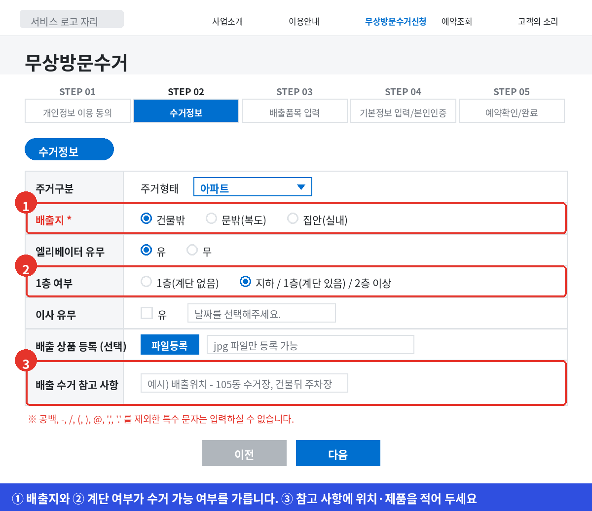Open the 이용안내 menu

[x=304, y=22]
